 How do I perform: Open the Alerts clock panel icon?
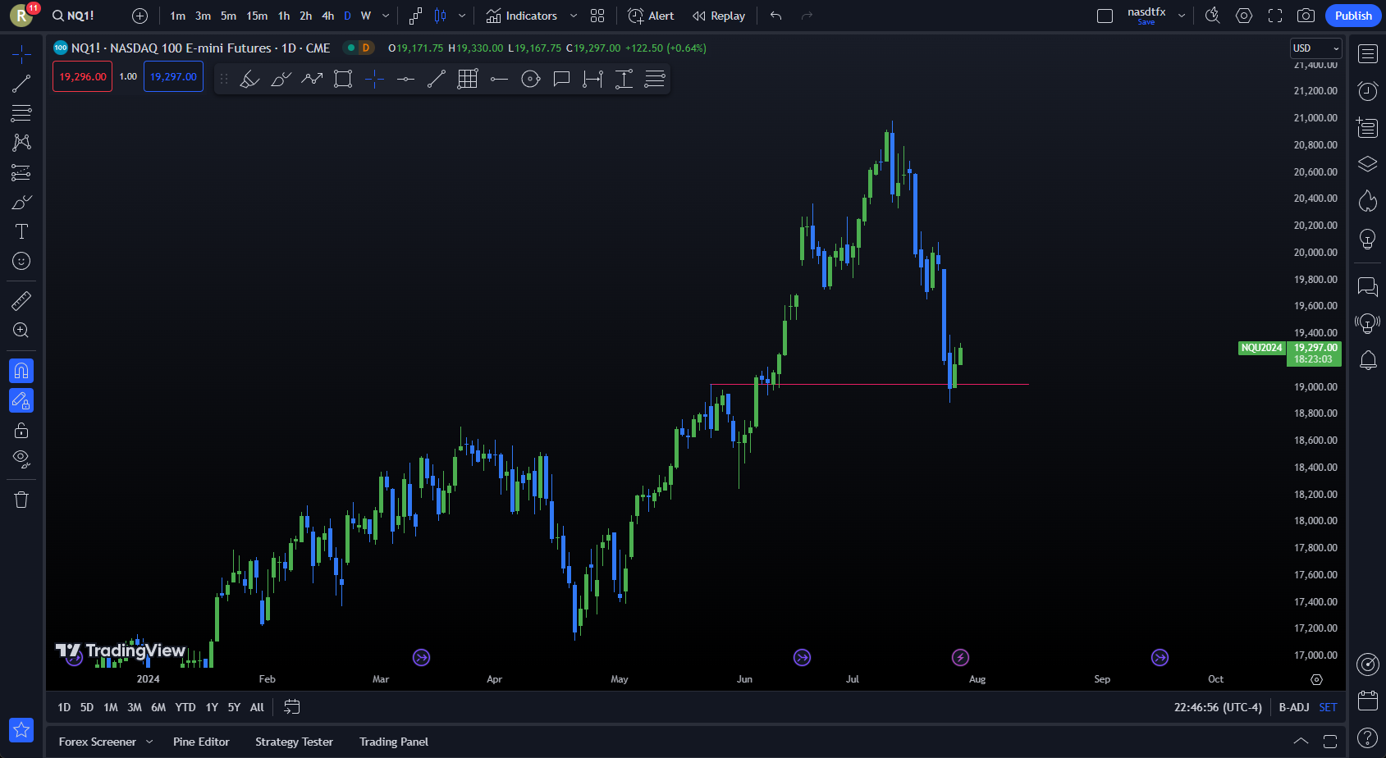(x=1367, y=91)
